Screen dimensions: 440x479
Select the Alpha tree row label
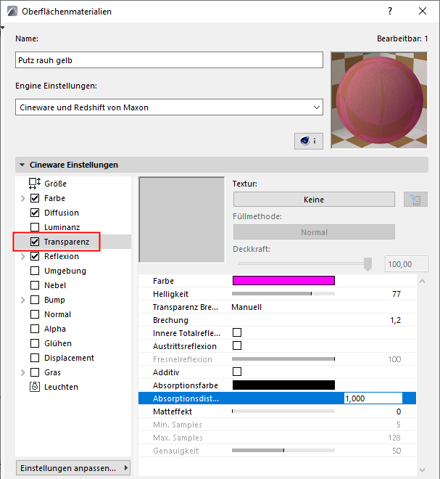tap(55, 329)
